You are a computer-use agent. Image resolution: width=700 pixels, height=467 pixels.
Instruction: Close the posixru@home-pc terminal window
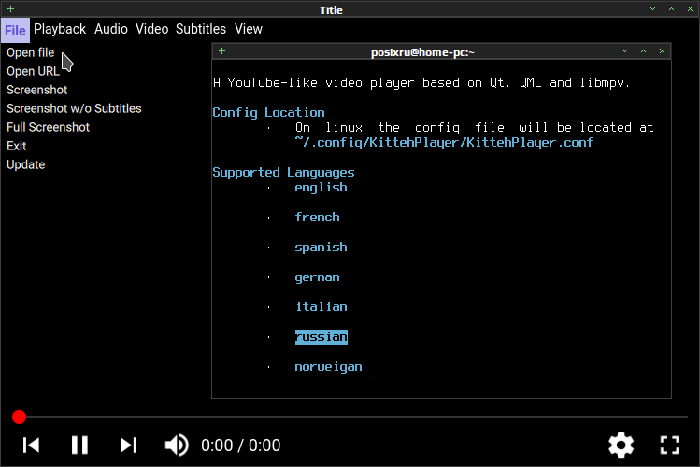pyautogui.click(x=662, y=50)
